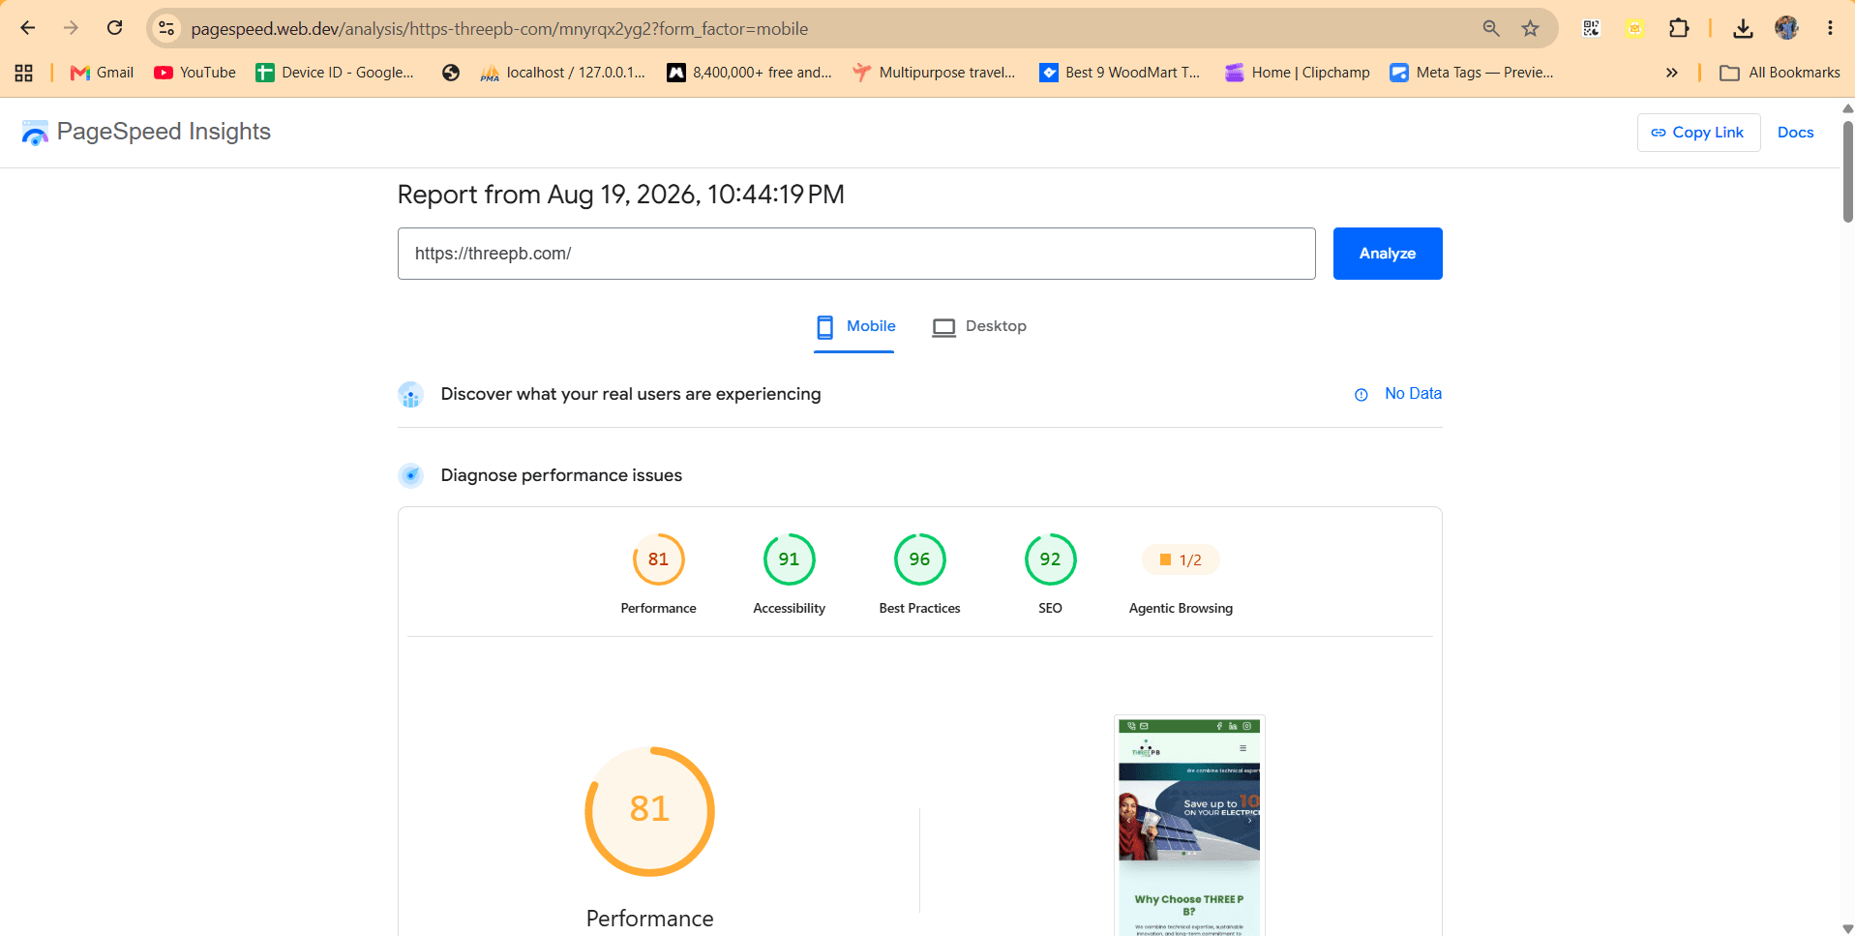The width and height of the screenshot is (1855, 936).
Task: Open the Docs link
Action: [x=1795, y=133]
